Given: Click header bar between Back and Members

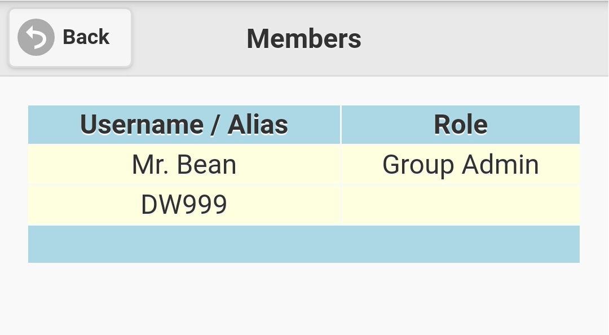Looking at the screenshot, I should tap(189, 38).
